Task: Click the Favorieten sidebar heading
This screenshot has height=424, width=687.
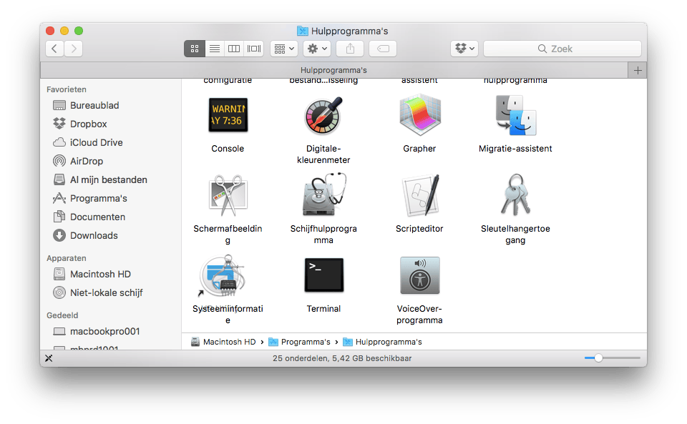Action: point(67,89)
